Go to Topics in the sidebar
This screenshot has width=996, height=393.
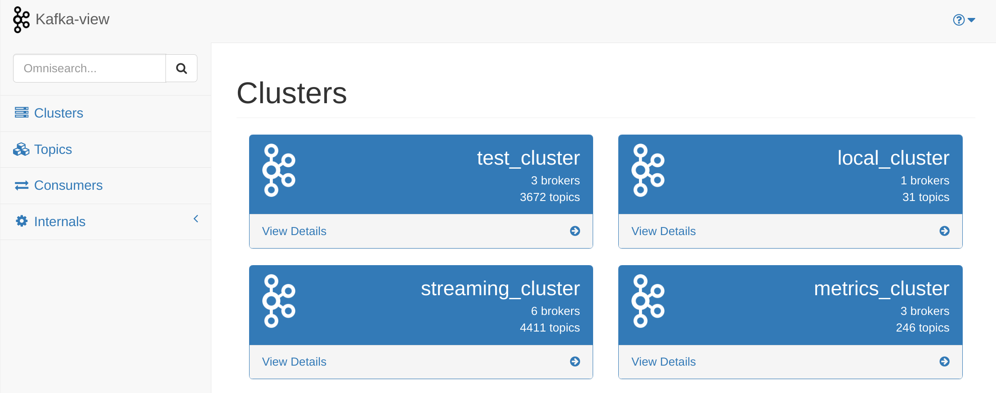[53, 149]
